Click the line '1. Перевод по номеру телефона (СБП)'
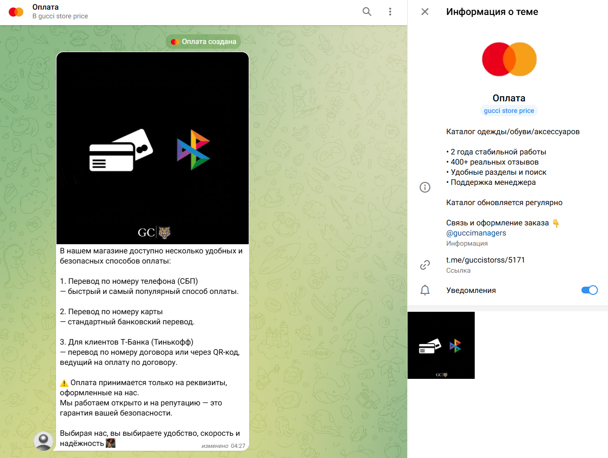This screenshot has width=608, height=458. pyautogui.click(x=129, y=281)
